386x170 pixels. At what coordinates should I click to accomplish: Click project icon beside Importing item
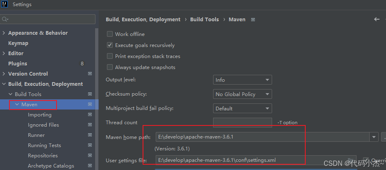point(90,115)
